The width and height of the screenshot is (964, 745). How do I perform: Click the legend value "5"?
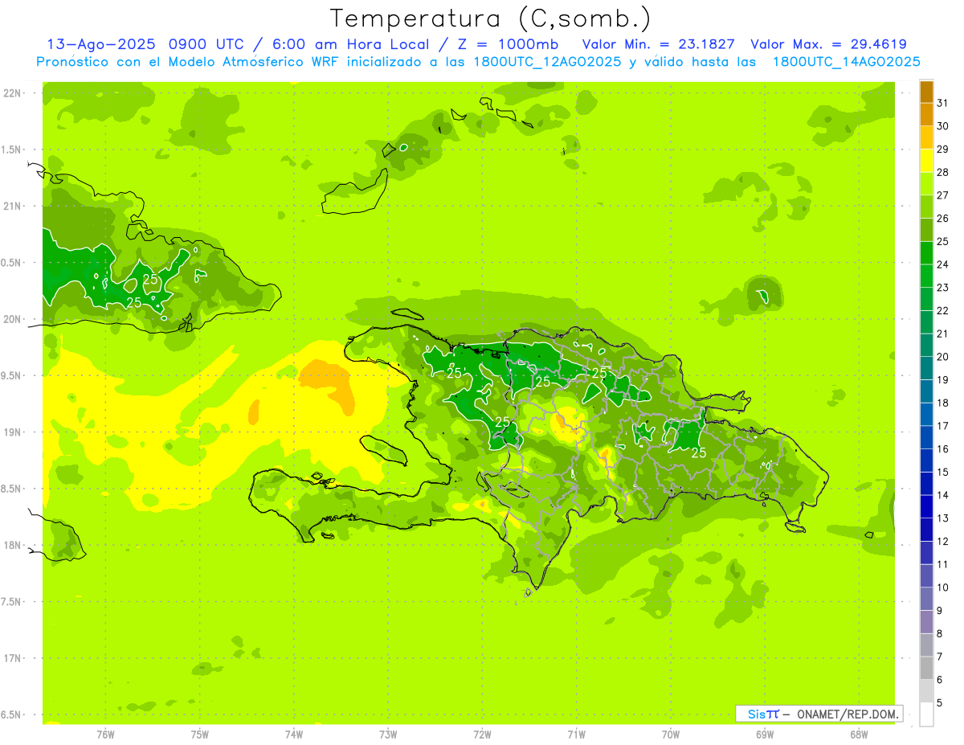(940, 703)
